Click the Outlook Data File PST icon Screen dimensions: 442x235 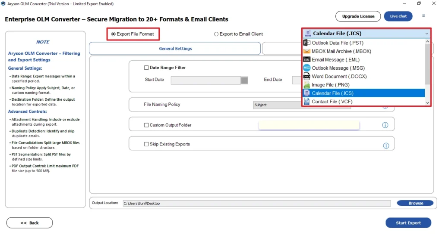307,43
